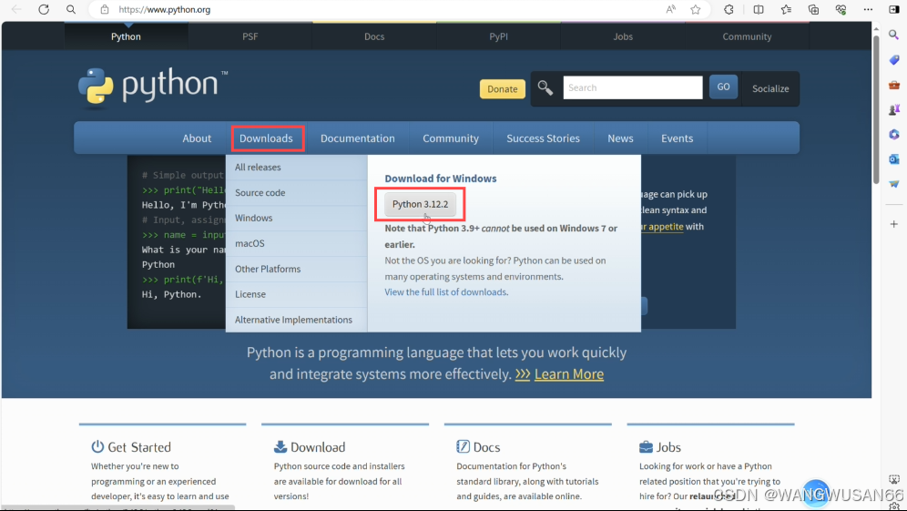907x511 pixels.
Task: Click the browser refresh icon
Action: tap(44, 9)
